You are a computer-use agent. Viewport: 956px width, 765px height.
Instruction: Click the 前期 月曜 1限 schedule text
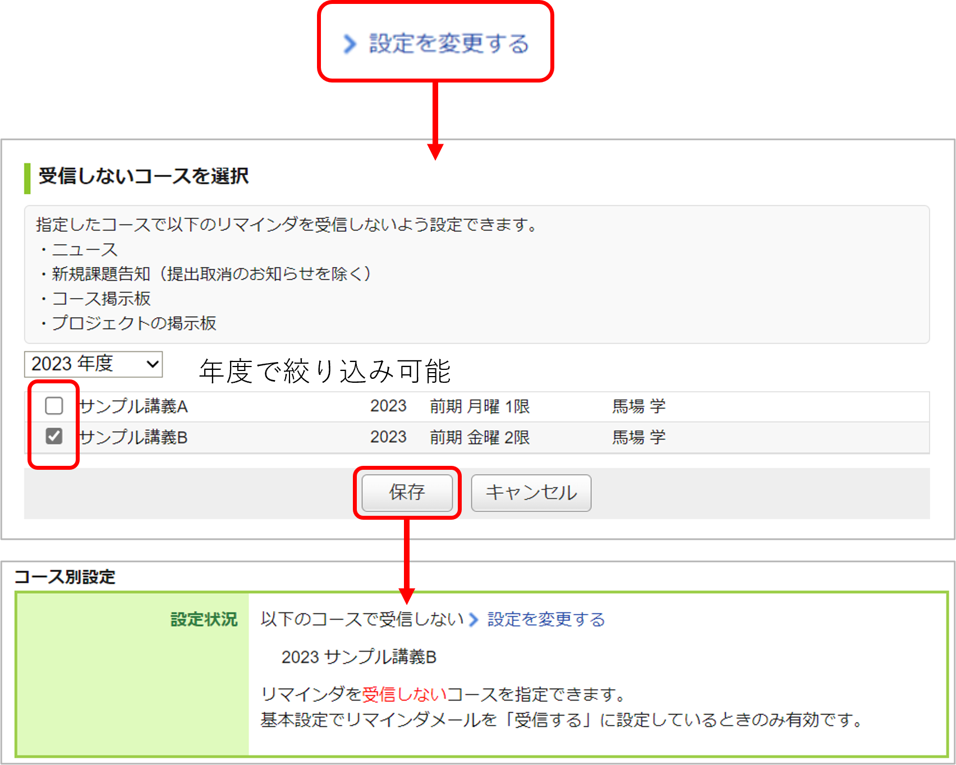point(480,406)
